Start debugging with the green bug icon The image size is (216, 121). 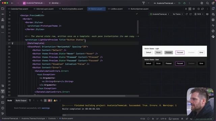[x=184, y=3]
